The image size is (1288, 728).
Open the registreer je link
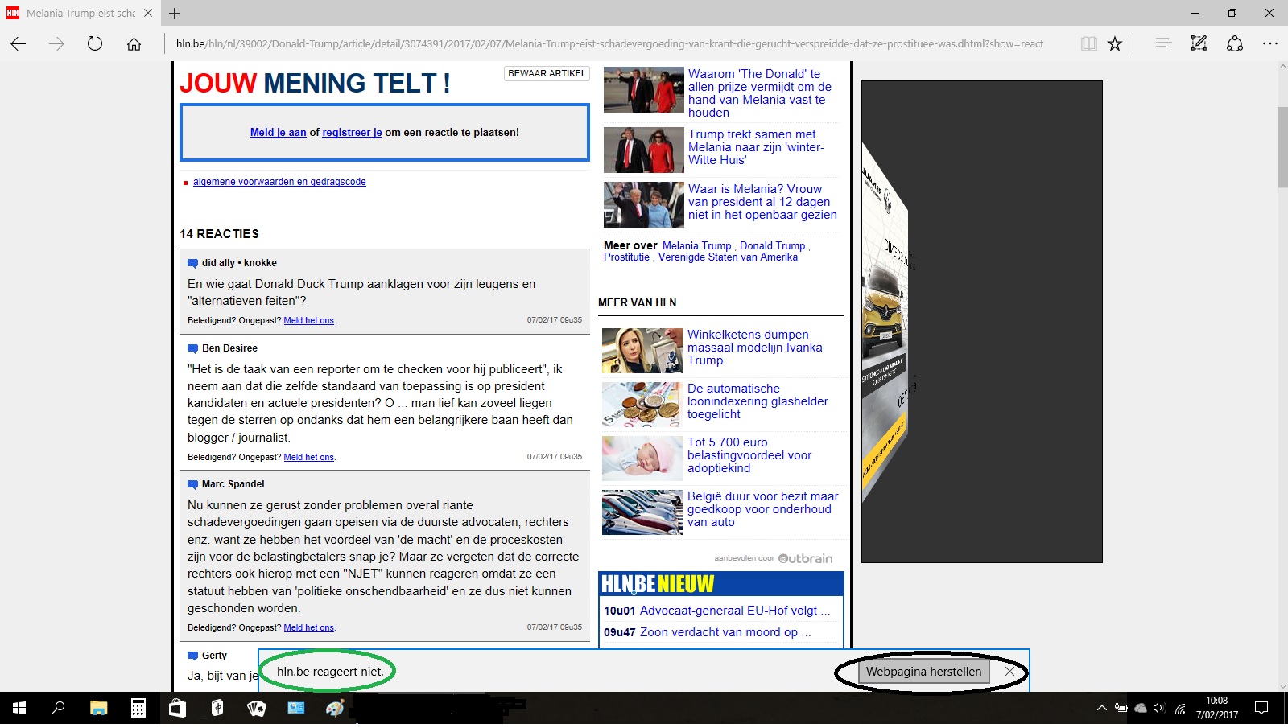point(352,133)
